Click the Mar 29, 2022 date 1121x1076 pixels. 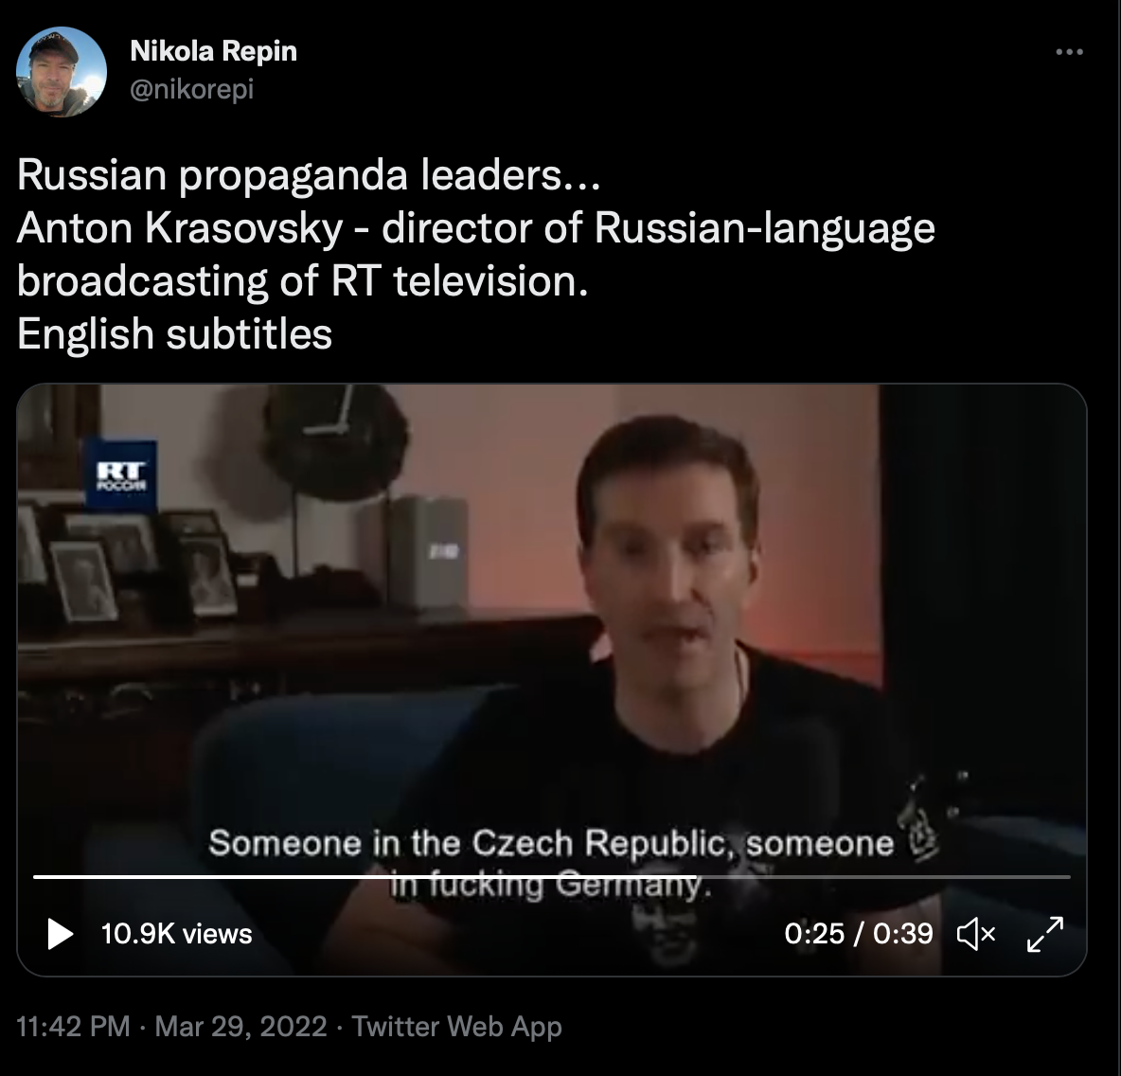[x=240, y=1026]
